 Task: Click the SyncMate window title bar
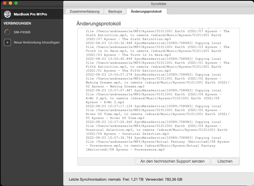click(159, 3)
